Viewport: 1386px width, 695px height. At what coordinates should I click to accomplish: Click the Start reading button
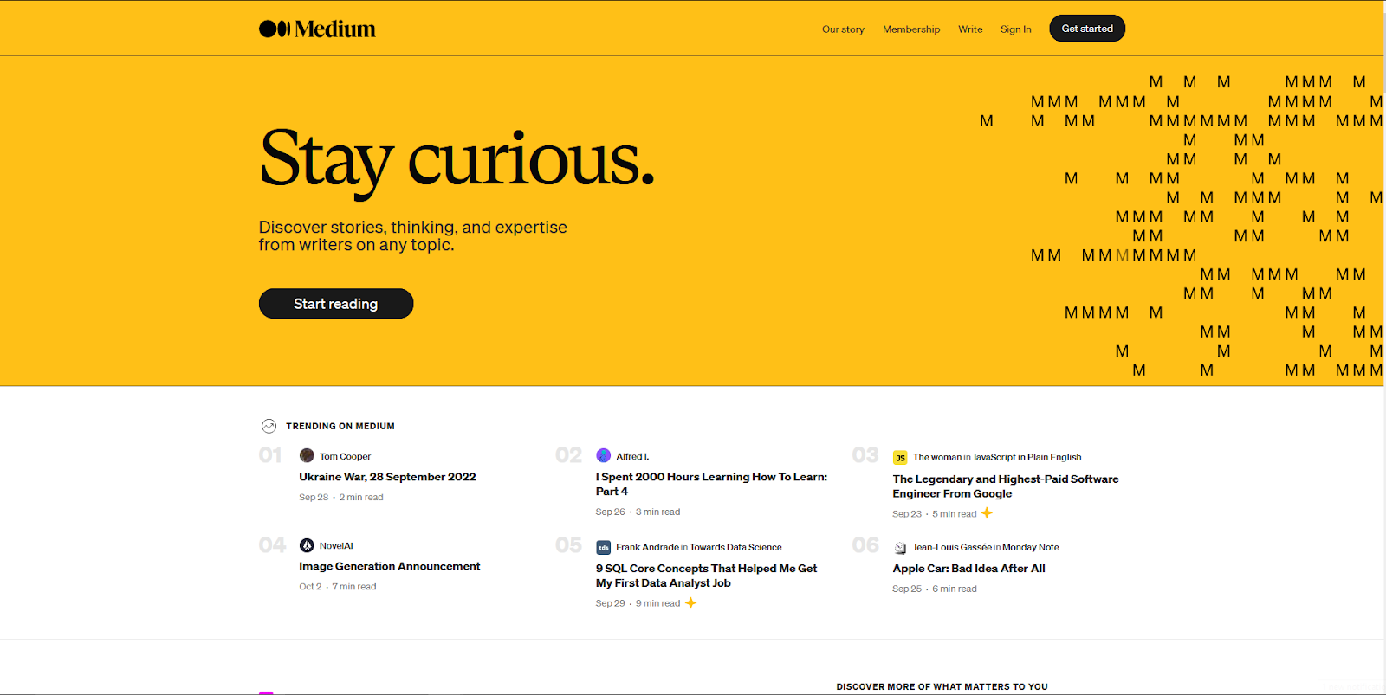[x=336, y=304]
